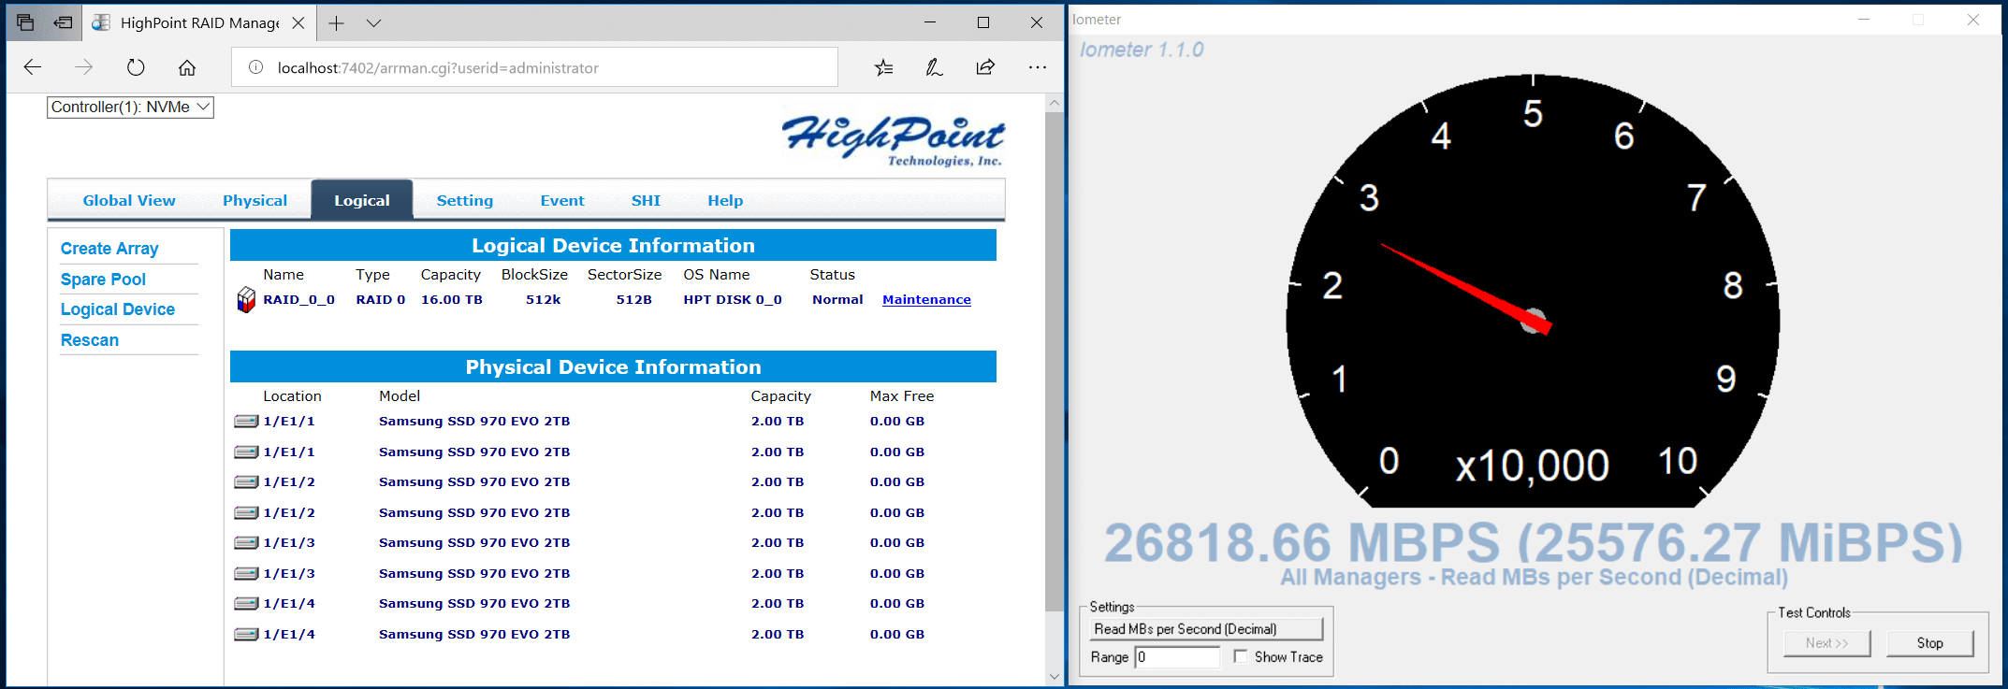Viewport: 2008px width, 689px height.
Task: Click the 26818.66 MBPS readout
Action: coord(1534,542)
